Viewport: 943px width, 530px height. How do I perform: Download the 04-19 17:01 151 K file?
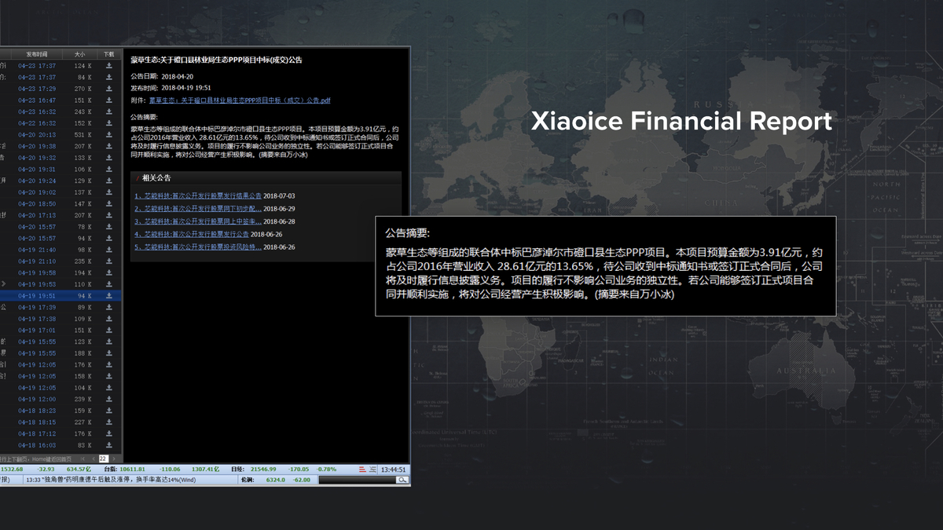pos(109,331)
